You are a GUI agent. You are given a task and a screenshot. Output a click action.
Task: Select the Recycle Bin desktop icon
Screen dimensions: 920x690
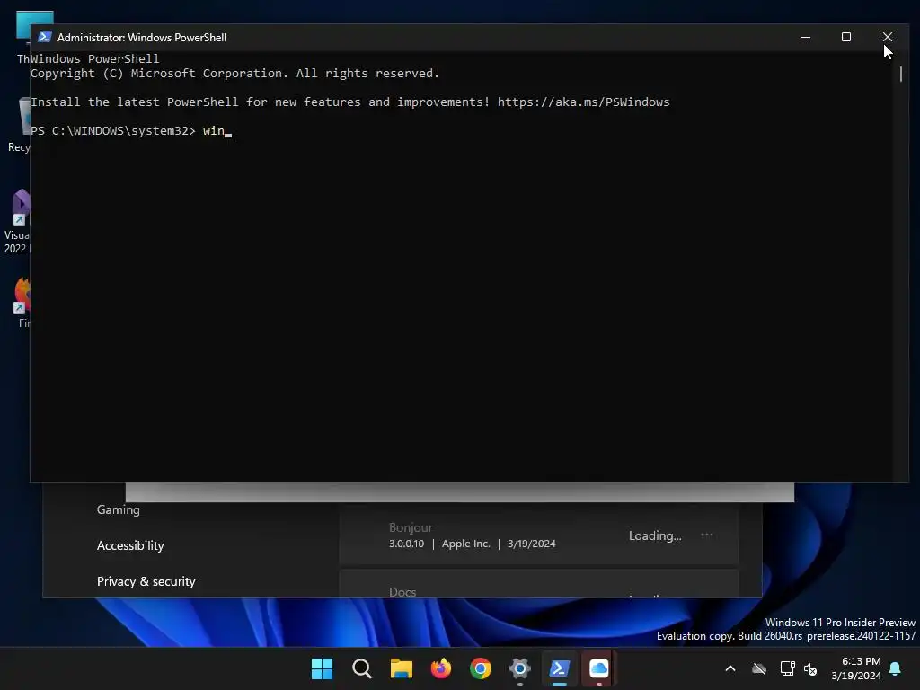[19, 125]
